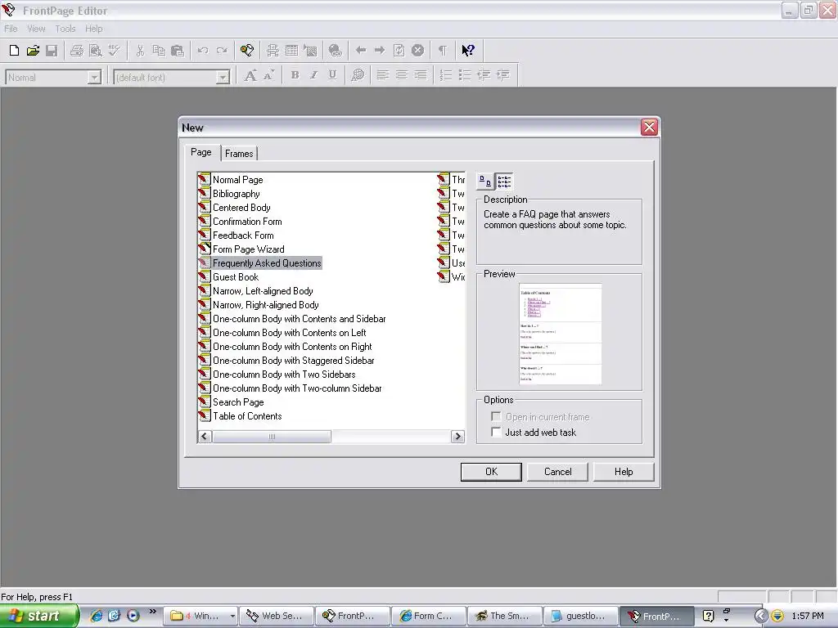Image resolution: width=838 pixels, height=628 pixels.
Task: Click the Refresh page toolbar icon
Action: 399,51
